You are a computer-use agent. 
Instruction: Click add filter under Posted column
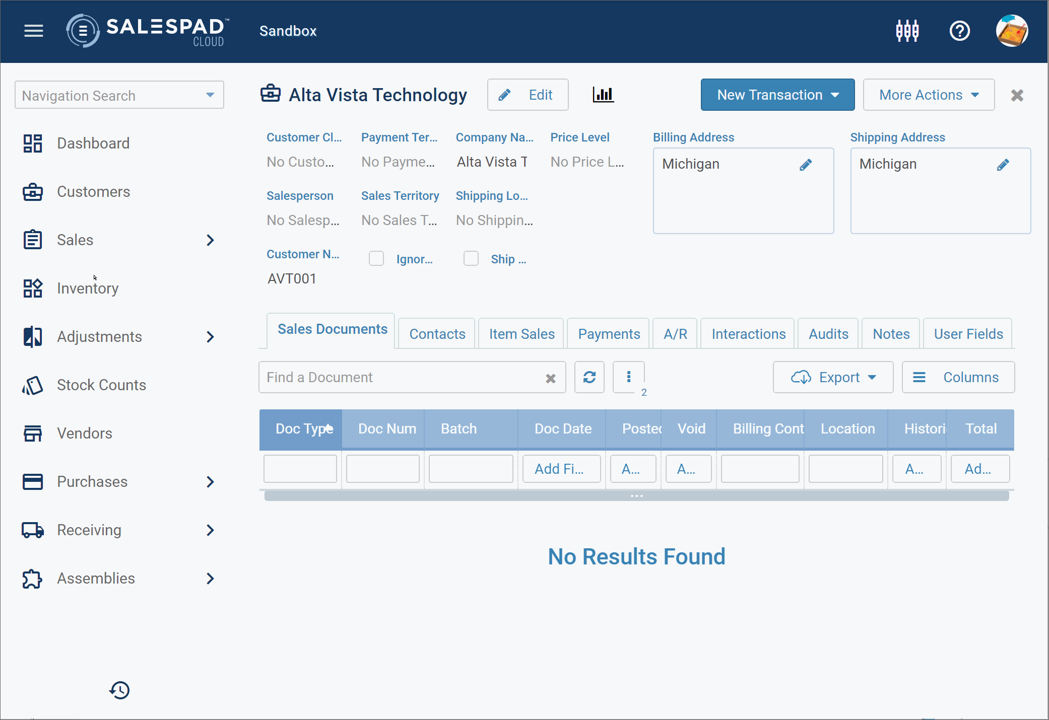tap(633, 469)
